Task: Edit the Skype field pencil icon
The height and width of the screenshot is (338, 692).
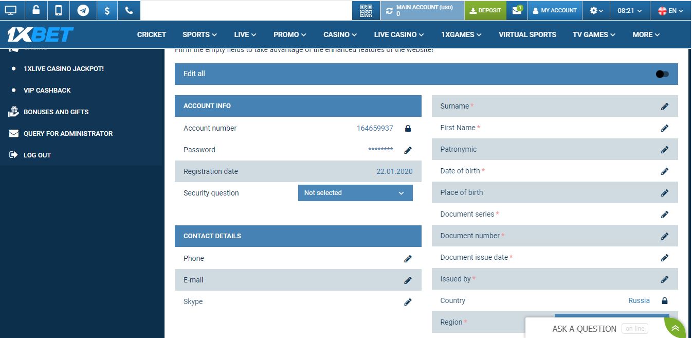Action: tap(408, 302)
